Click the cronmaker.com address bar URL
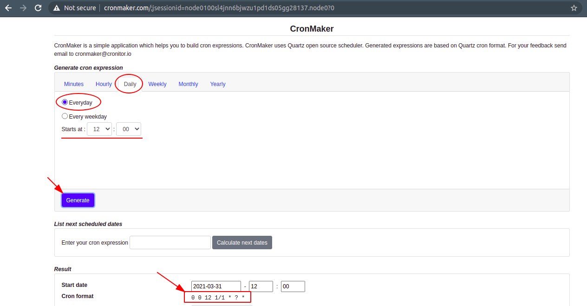This screenshot has width=587, height=306. tap(219, 8)
